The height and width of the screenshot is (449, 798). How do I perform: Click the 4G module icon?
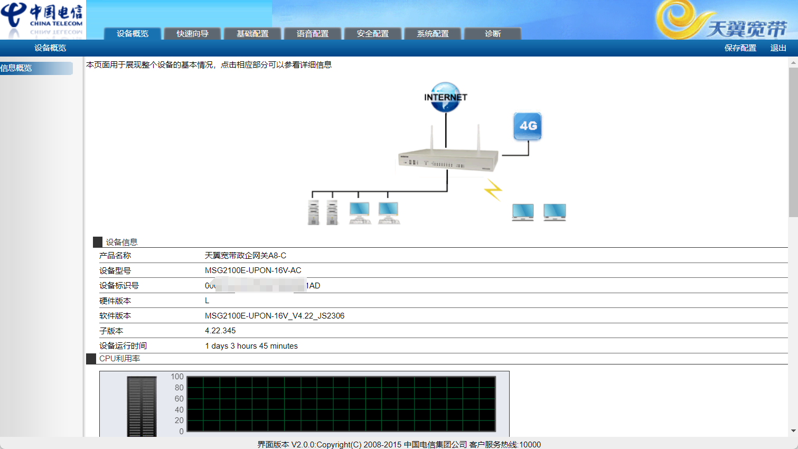[528, 126]
